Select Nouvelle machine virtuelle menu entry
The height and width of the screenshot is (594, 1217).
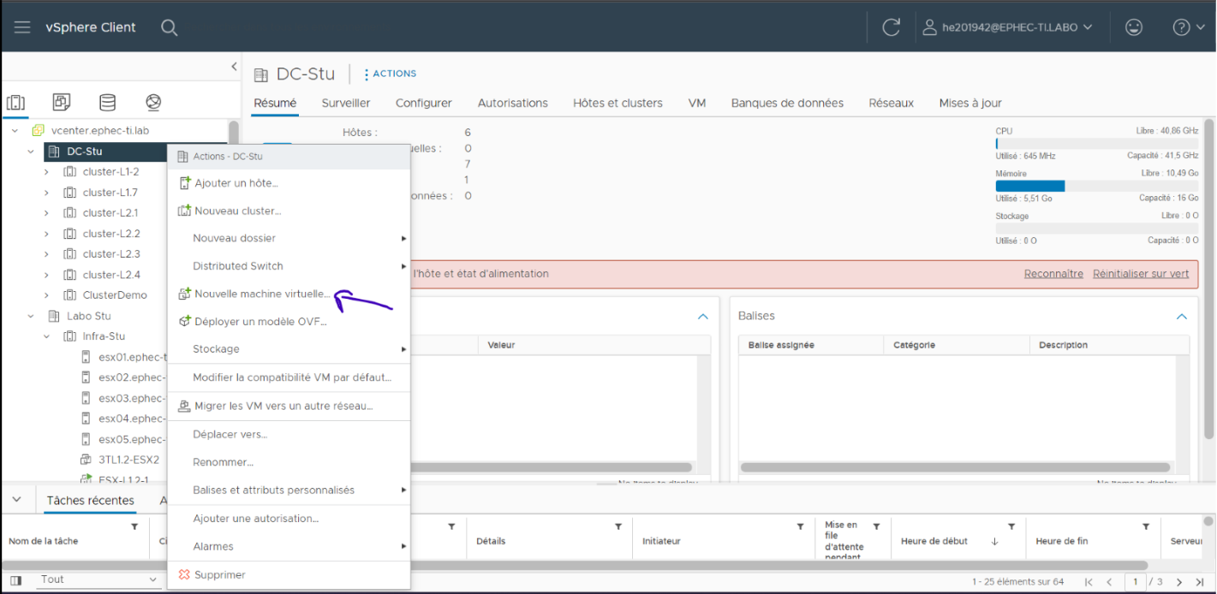click(289, 294)
